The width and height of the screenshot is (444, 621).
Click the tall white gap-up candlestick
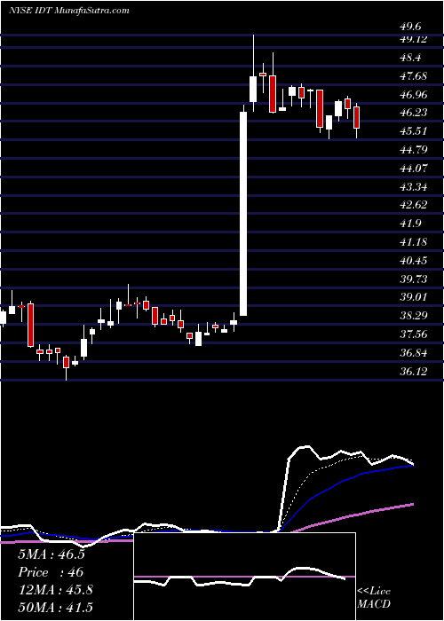point(243,214)
